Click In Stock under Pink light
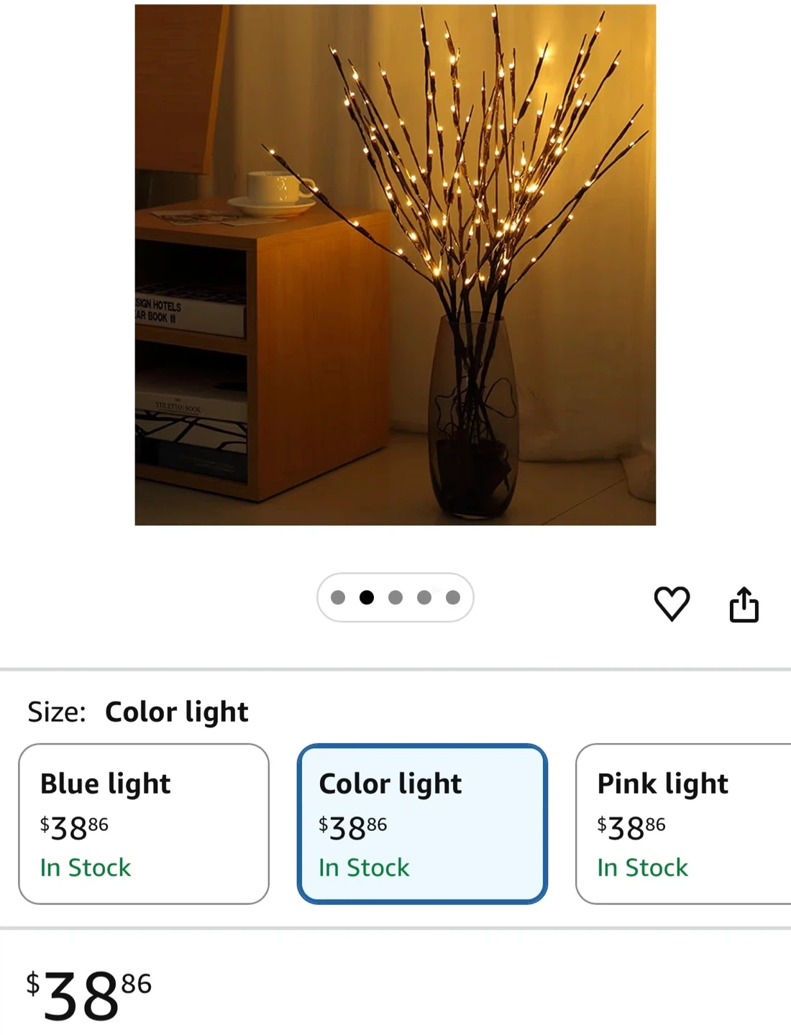The height and width of the screenshot is (1035, 791). click(x=642, y=868)
